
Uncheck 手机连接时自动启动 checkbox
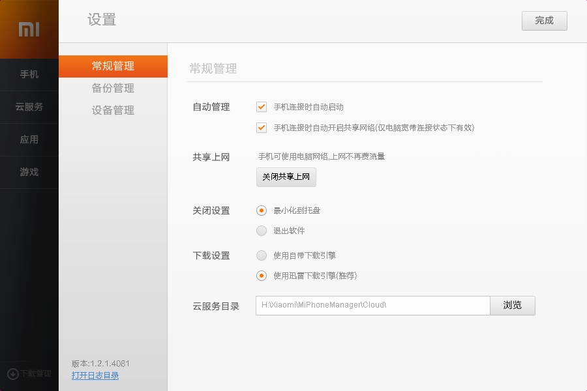pyautogui.click(x=262, y=107)
